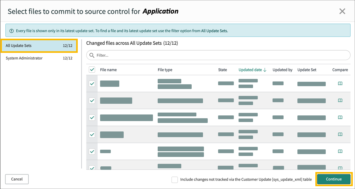
Task: Open compare view for the first file row
Action: (x=340, y=83)
